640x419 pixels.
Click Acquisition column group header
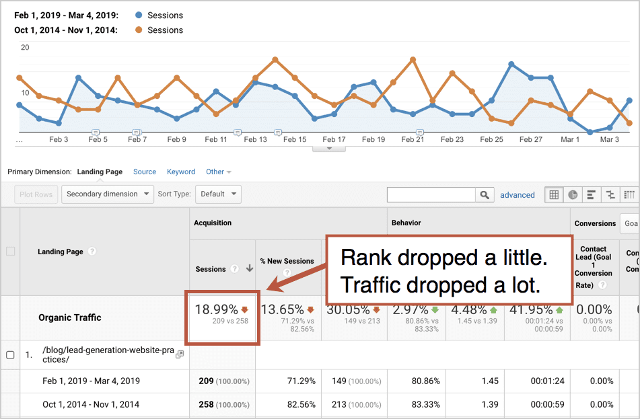click(x=213, y=223)
